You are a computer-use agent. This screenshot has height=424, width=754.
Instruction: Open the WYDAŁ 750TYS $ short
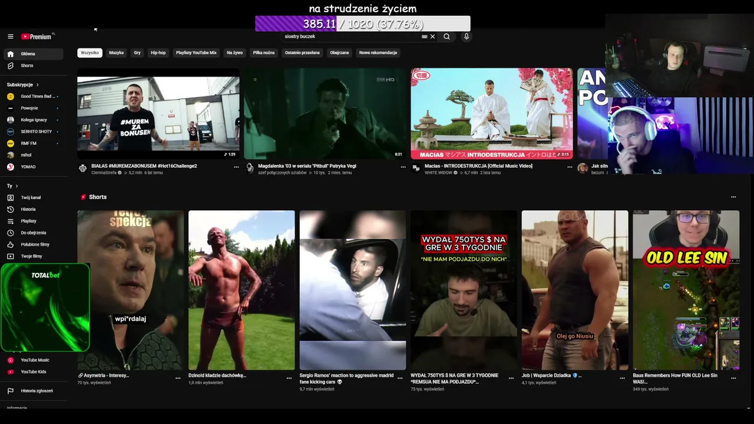464,290
